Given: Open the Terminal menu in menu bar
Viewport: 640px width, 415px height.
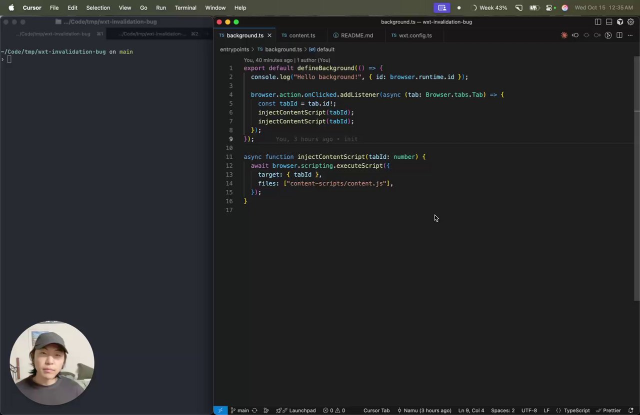Looking at the screenshot, I should point(185,8).
